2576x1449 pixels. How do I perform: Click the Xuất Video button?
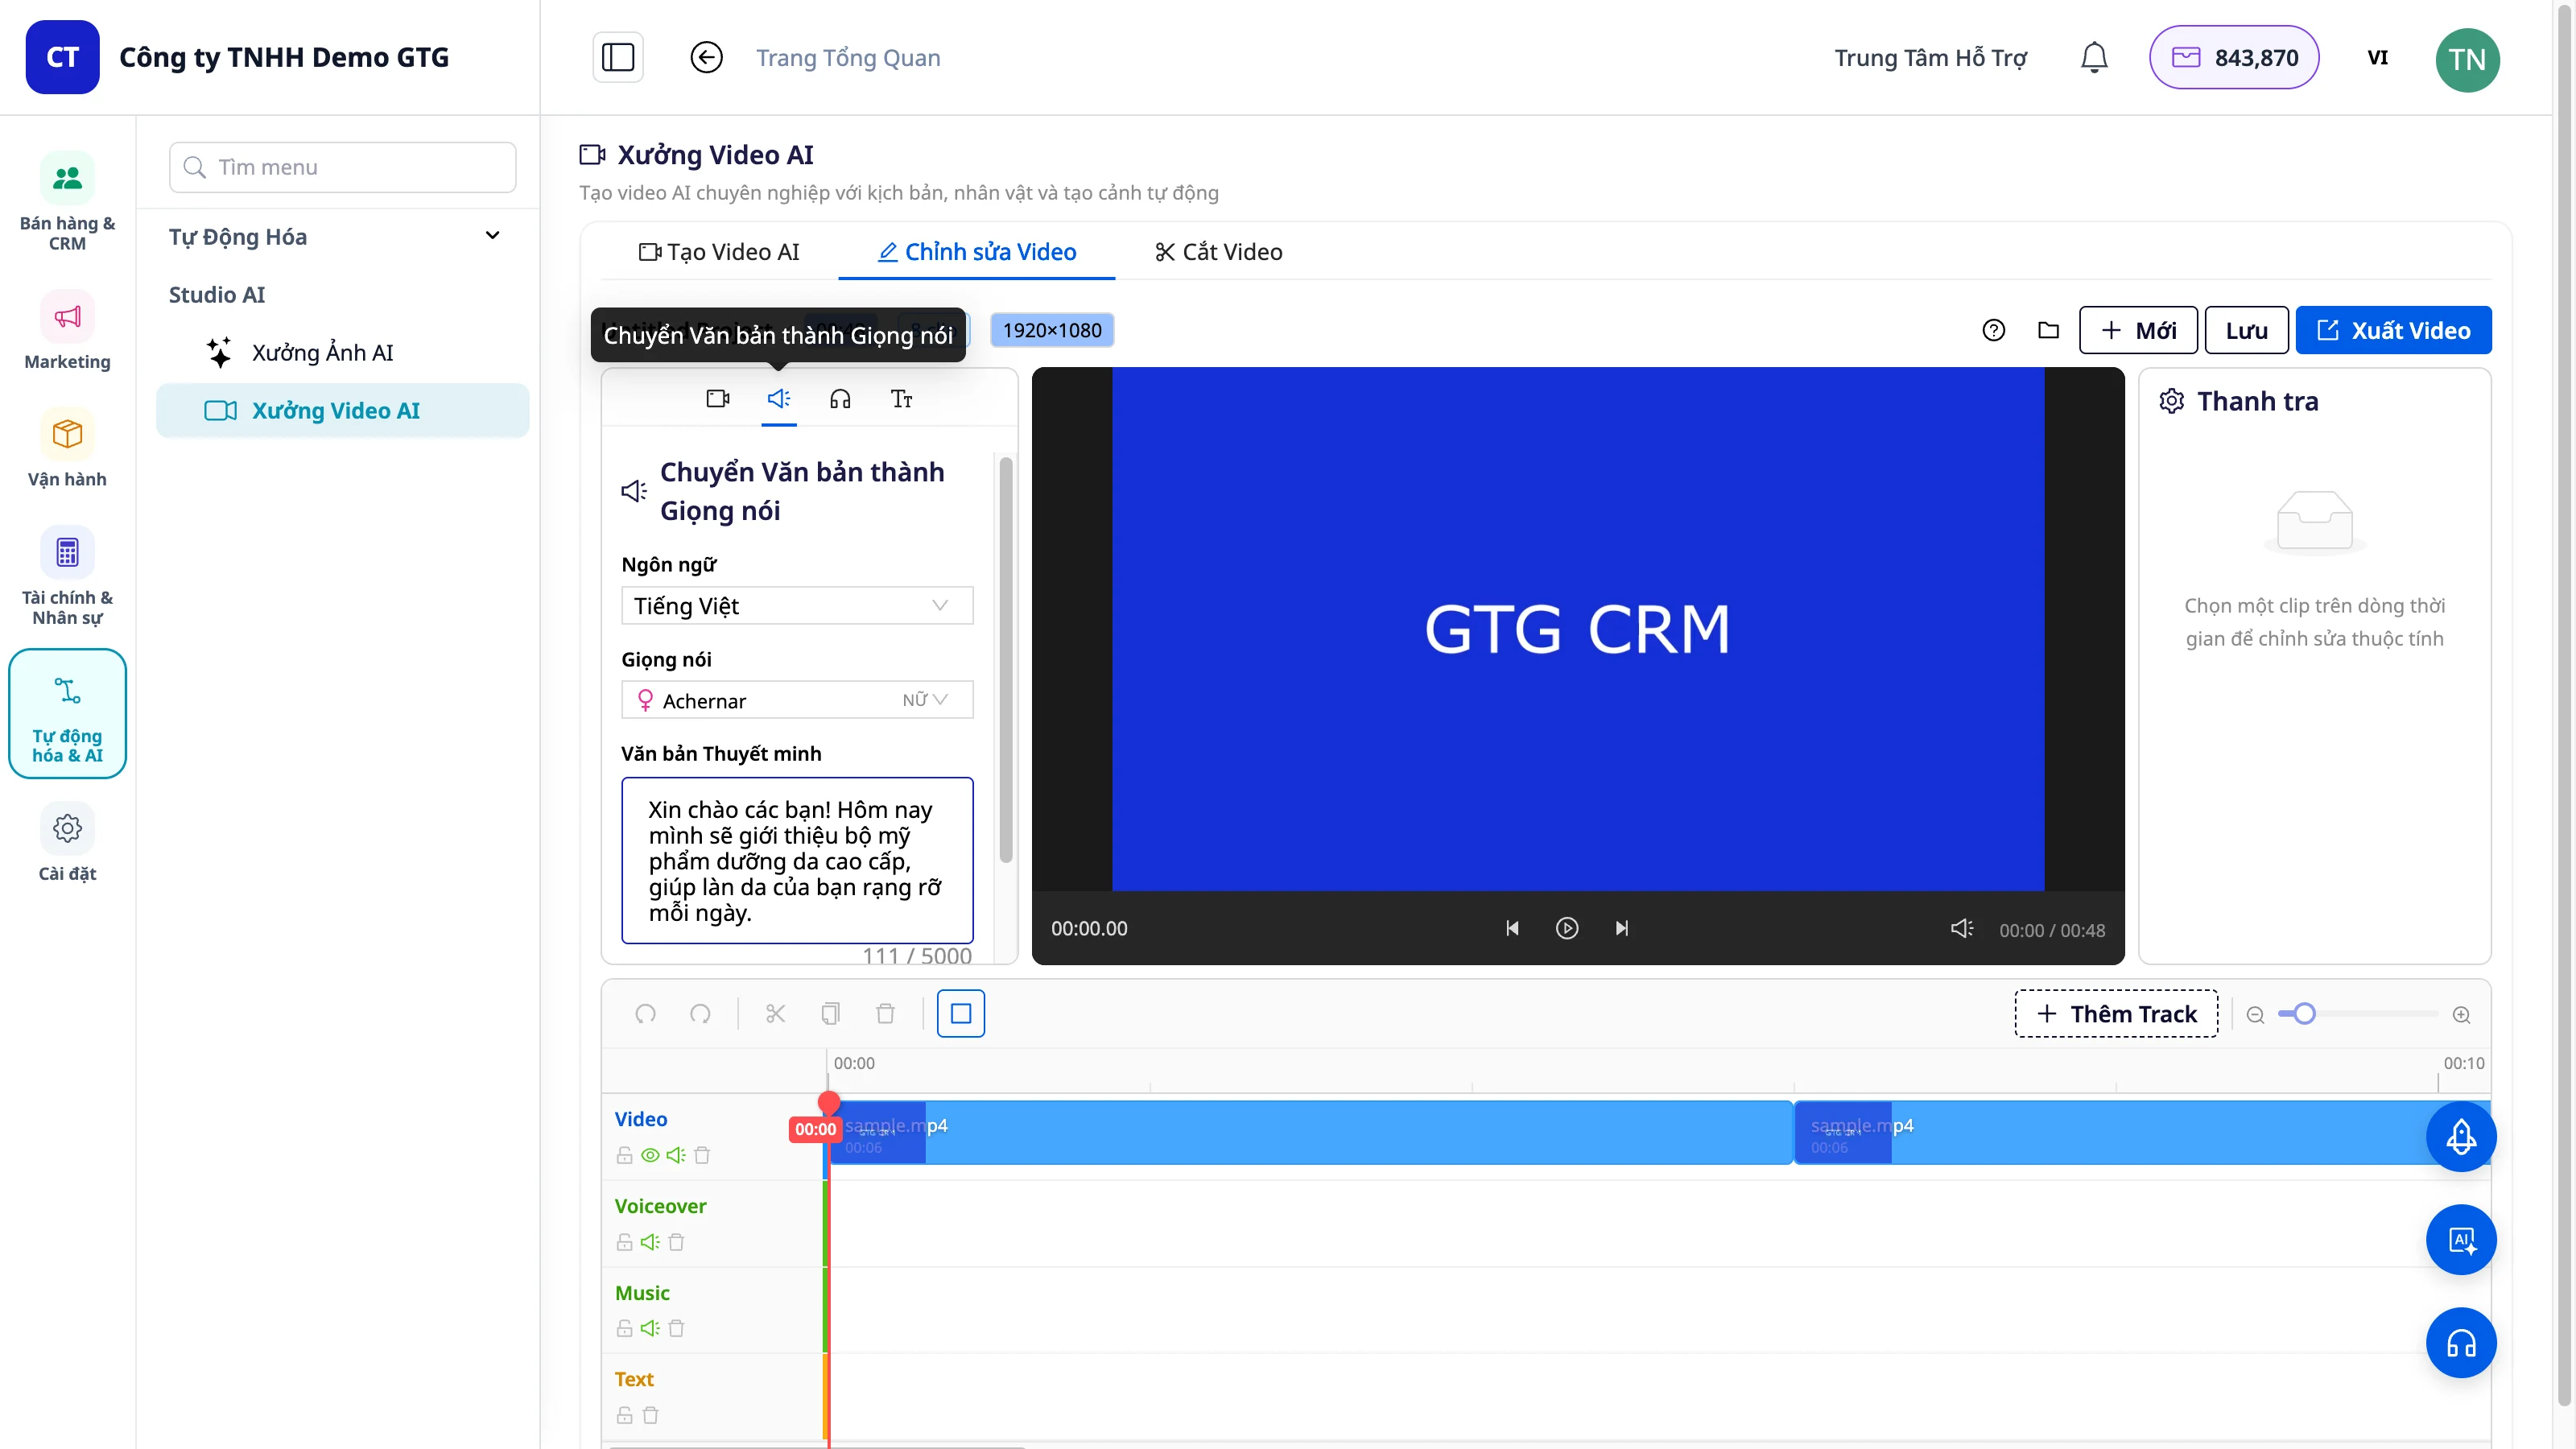pyautogui.click(x=2393, y=331)
